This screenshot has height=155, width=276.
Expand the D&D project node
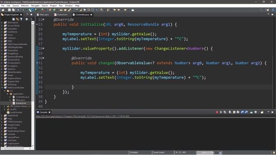tap(2, 41)
